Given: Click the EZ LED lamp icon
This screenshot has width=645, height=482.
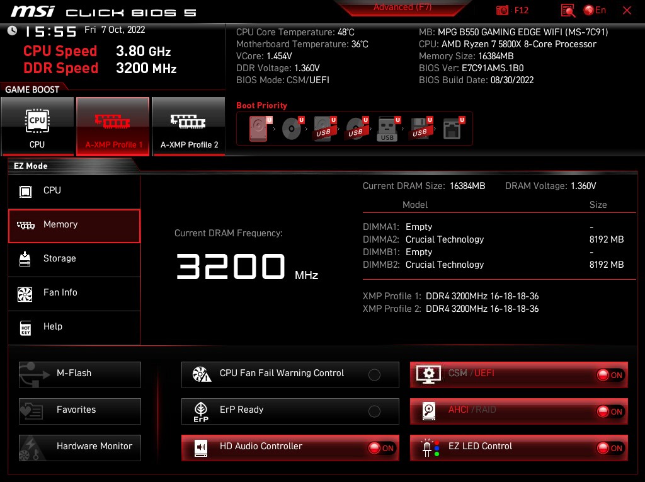Looking at the screenshot, I should (430, 447).
